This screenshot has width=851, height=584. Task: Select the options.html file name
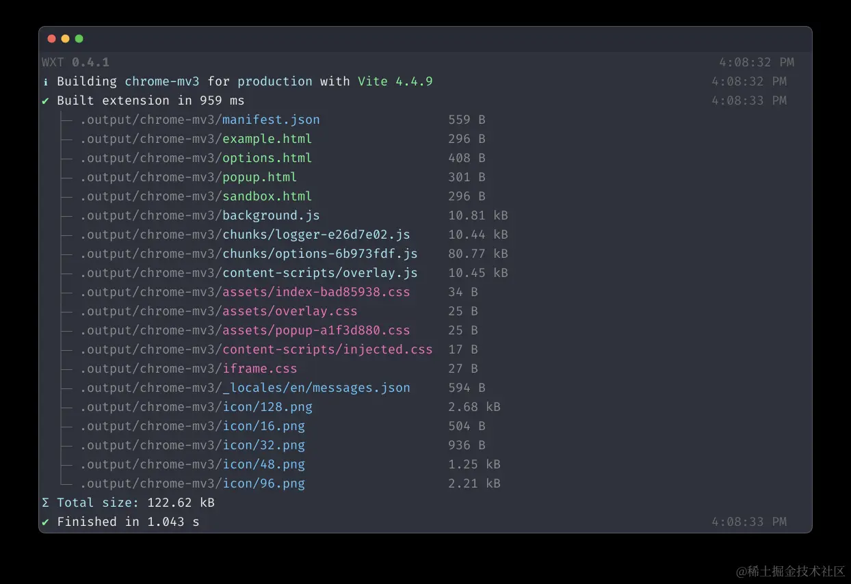[267, 158]
